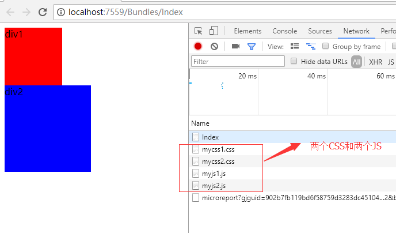Open the Sources tab
This screenshot has width=396, height=233.
[x=319, y=31]
